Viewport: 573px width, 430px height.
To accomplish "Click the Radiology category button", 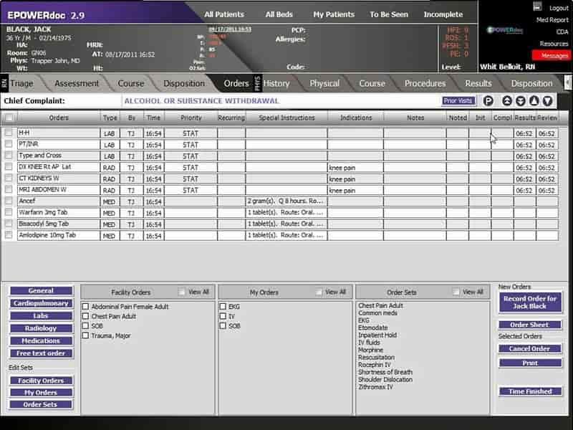I will pyautogui.click(x=41, y=328).
